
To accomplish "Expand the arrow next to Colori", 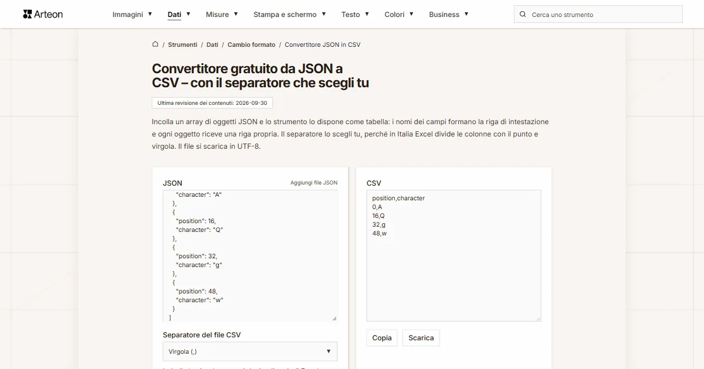I will (411, 14).
